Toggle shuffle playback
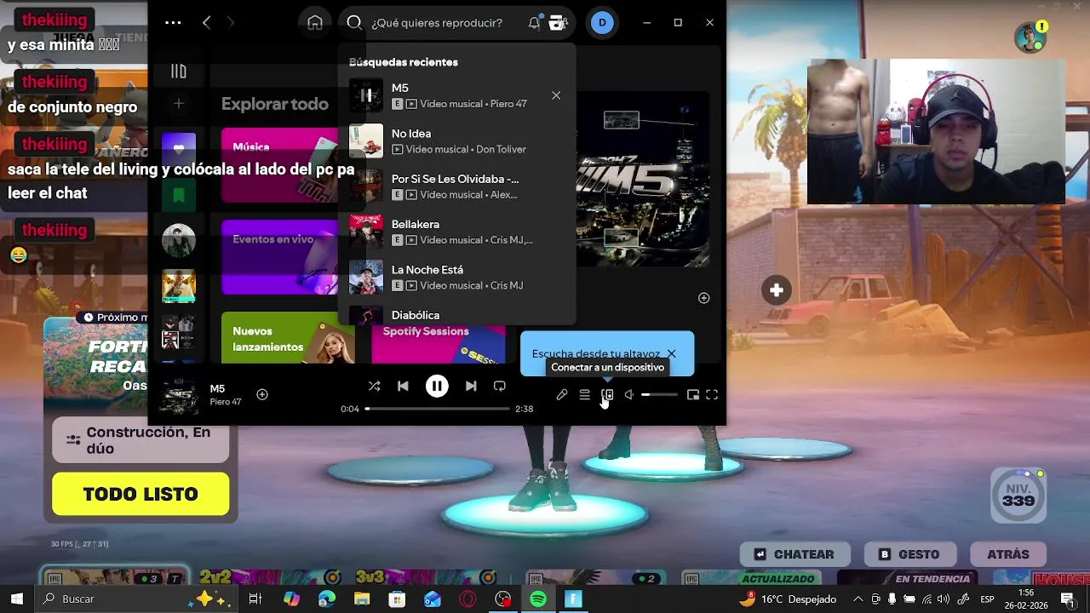1090x613 pixels. pyautogui.click(x=374, y=386)
